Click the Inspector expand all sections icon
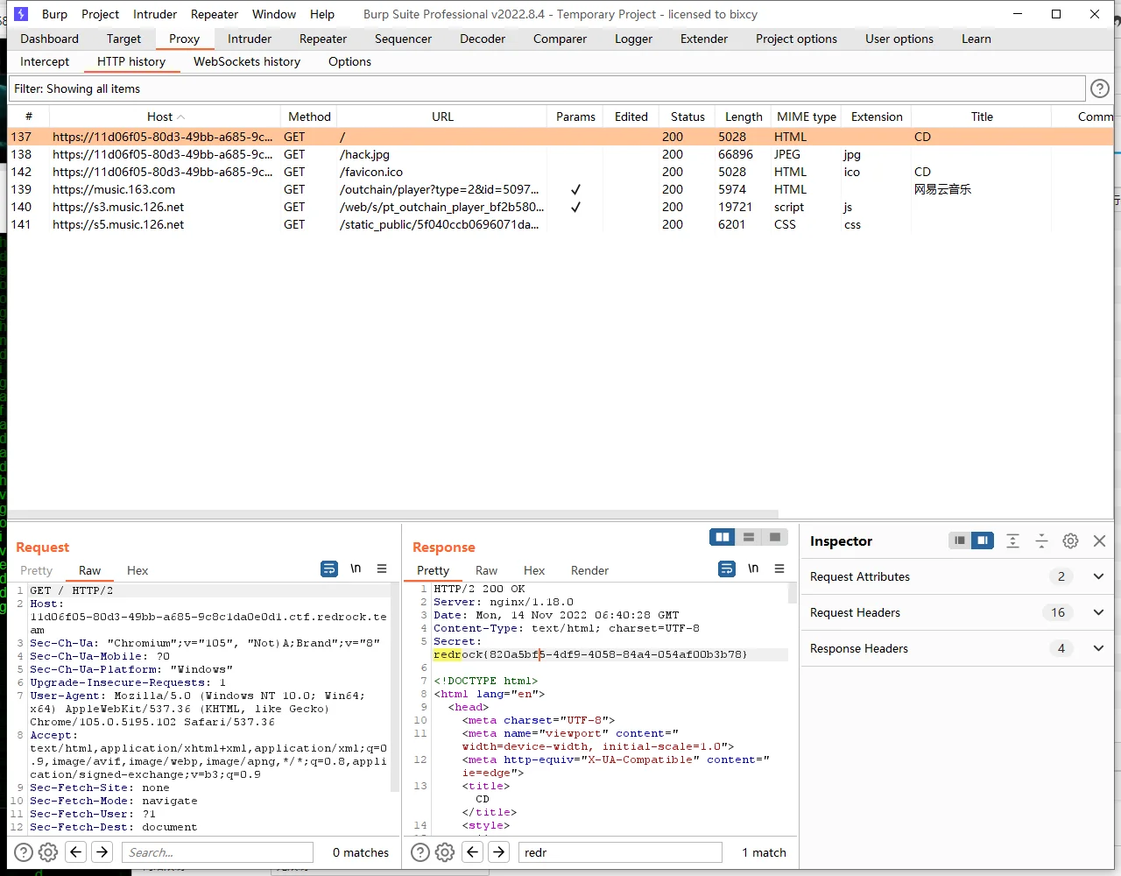Viewport: 1121px width, 876px height. pyautogui.click(x=1012, y=541)
